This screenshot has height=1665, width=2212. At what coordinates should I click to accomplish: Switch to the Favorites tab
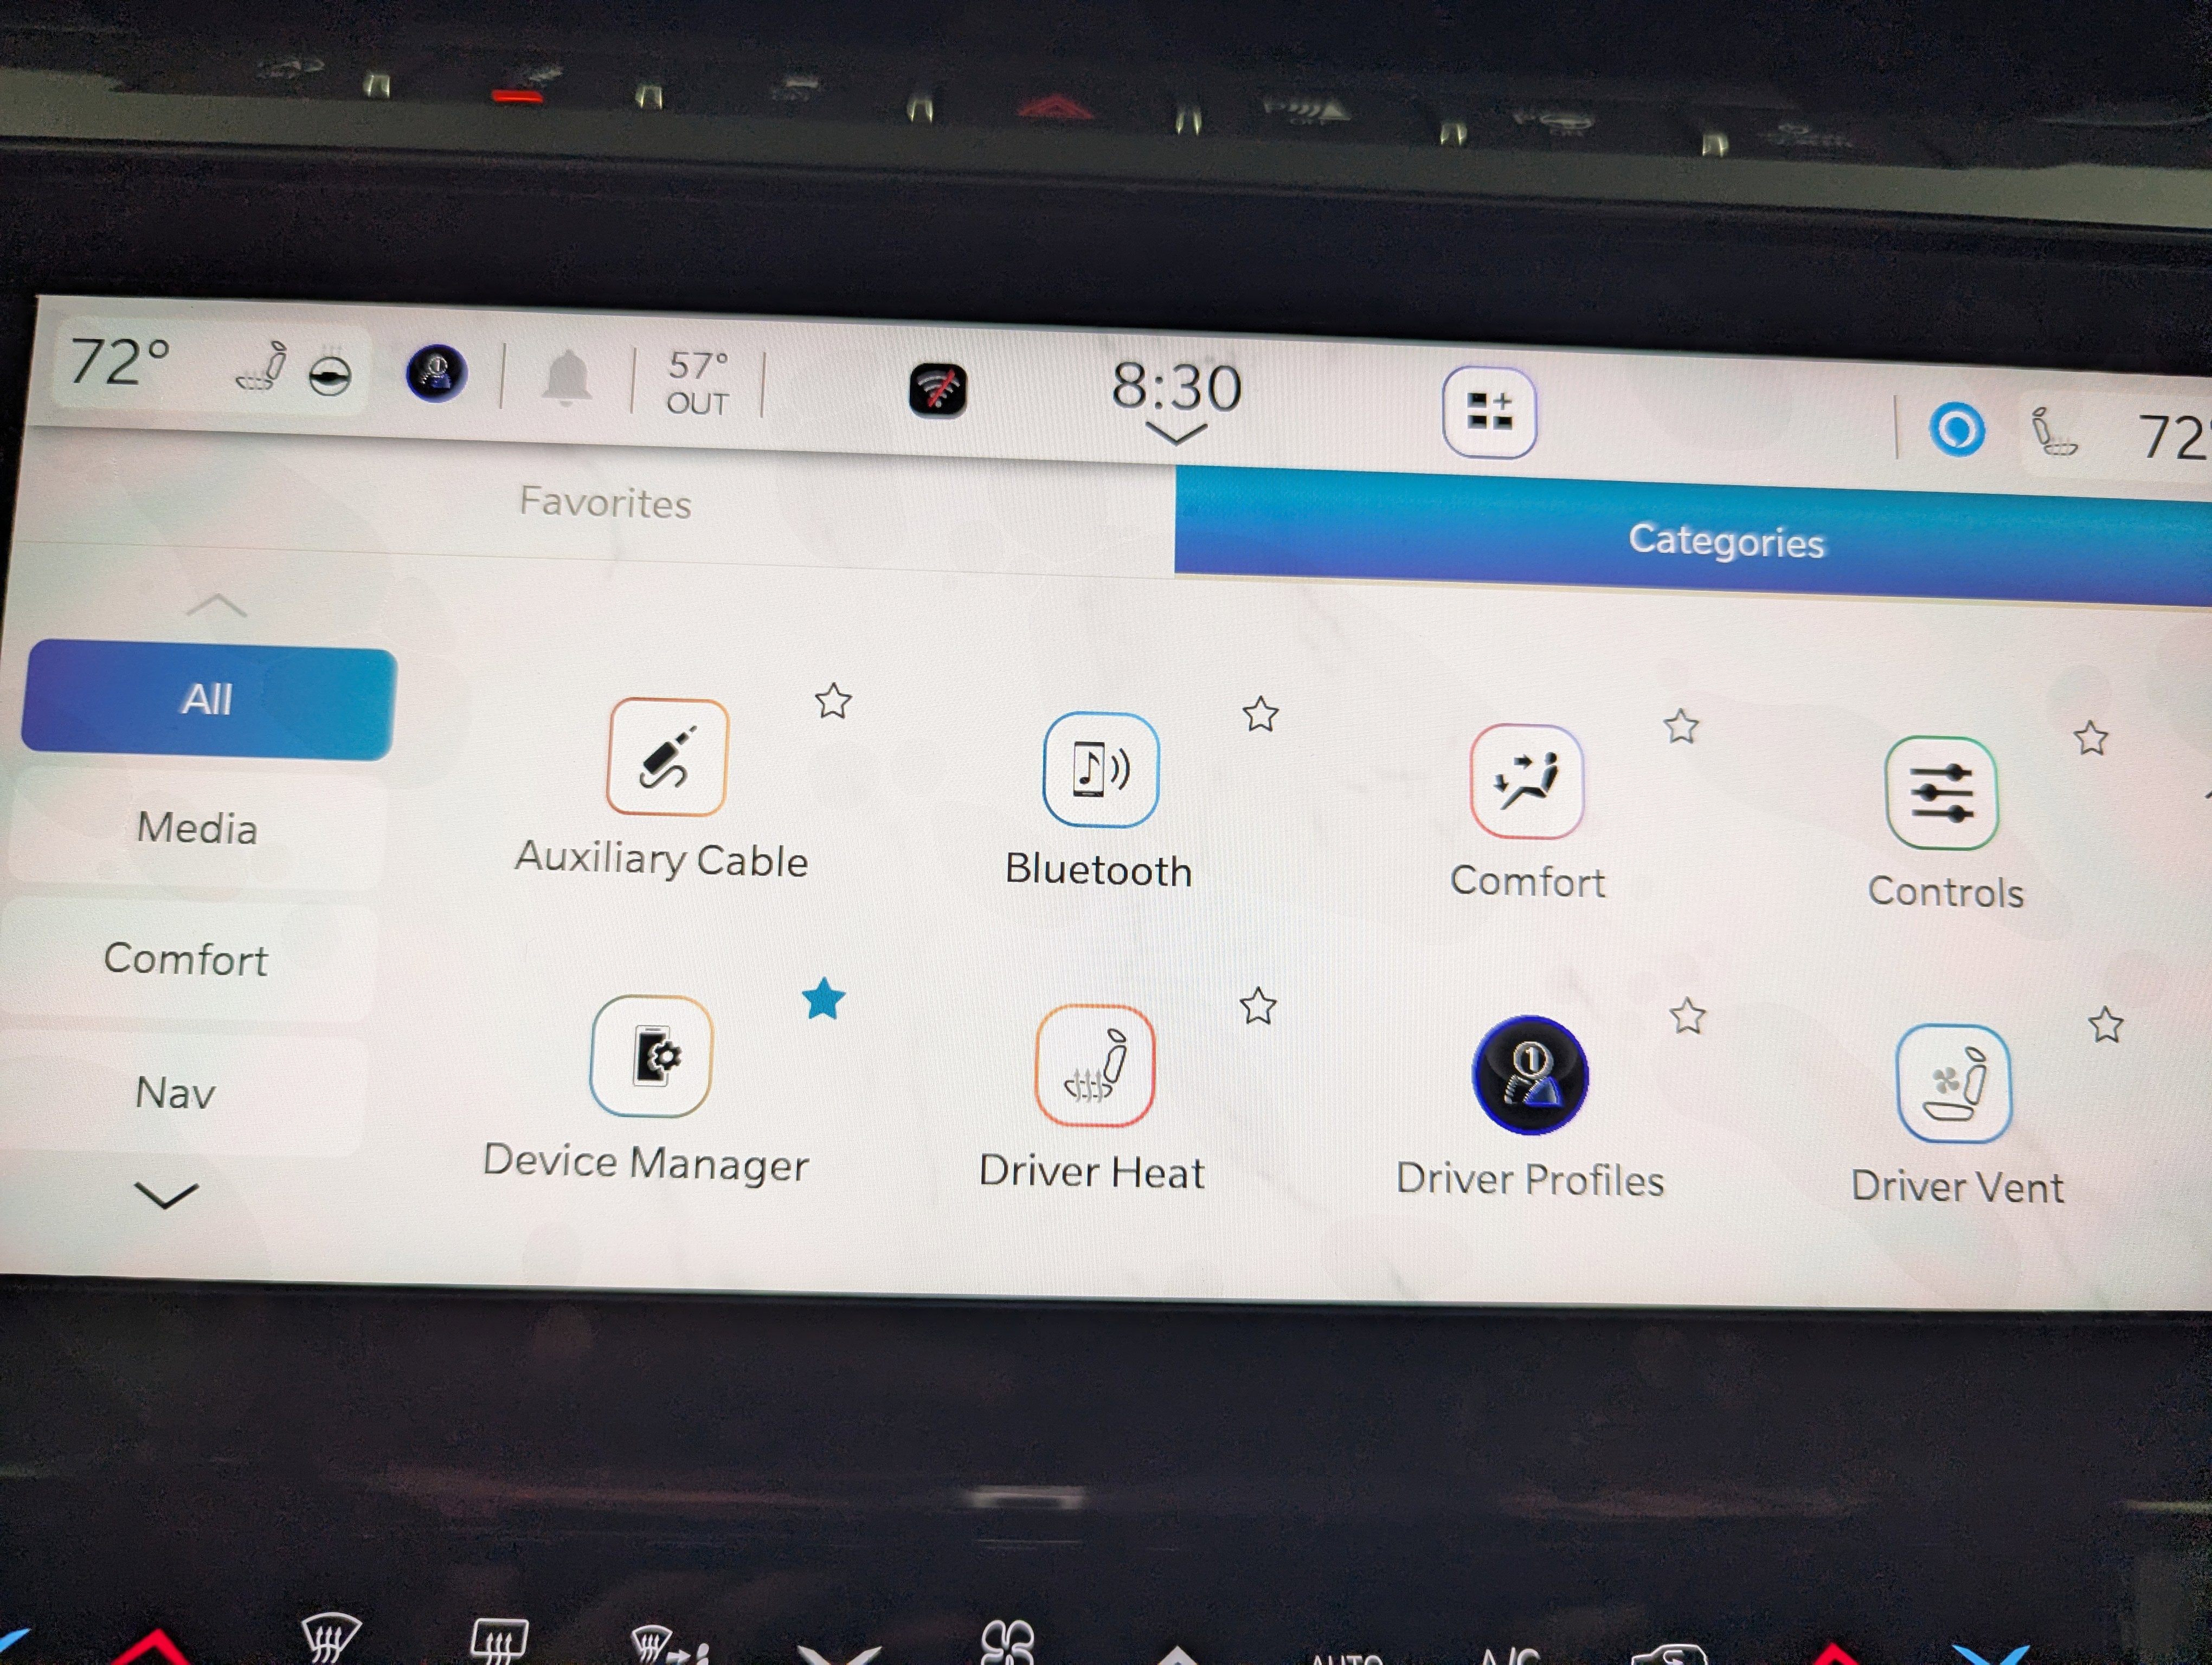click(605, 503)
